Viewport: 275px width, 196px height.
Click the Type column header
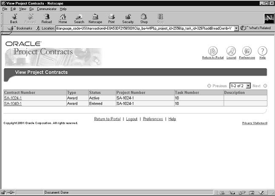tap(78, 93)
